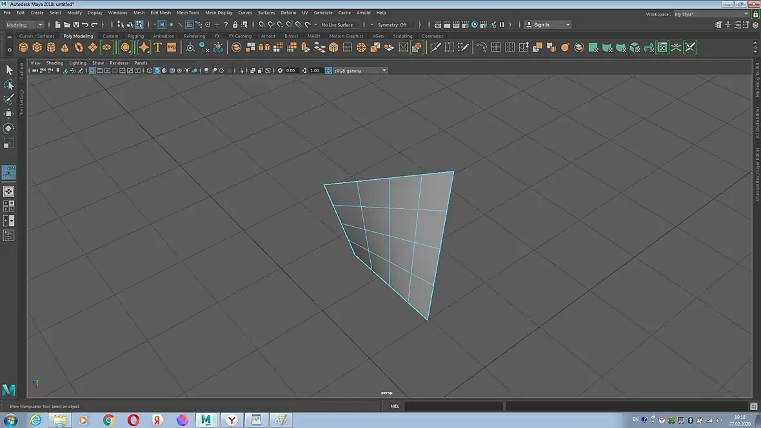
Task: Pick the Rotate tool in the toolbox
Action: pos(9,128)
